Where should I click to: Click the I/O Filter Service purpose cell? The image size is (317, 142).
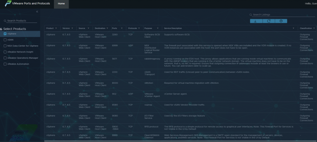pos(149,117)
